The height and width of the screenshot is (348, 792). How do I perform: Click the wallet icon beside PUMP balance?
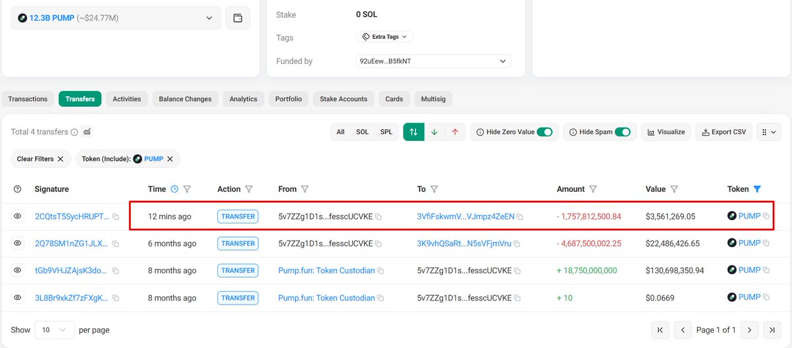point(238,18)
